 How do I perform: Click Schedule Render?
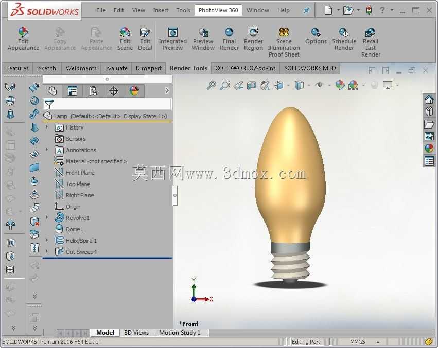344,39
